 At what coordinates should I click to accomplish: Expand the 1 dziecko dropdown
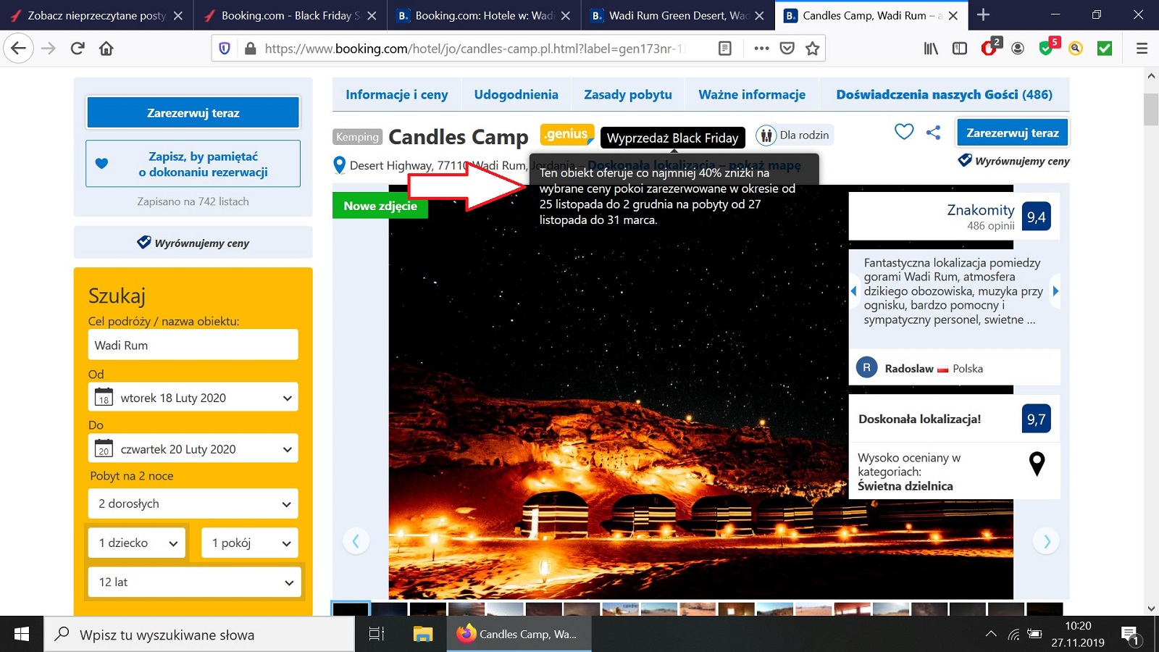(x=137, y=543)
